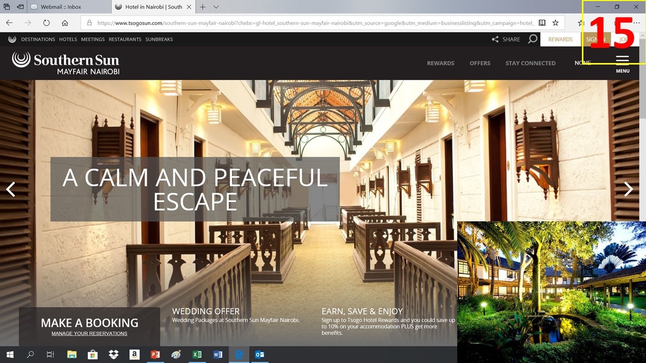
Task: Click the browser forward arrow
Action: tap(28, 23)
